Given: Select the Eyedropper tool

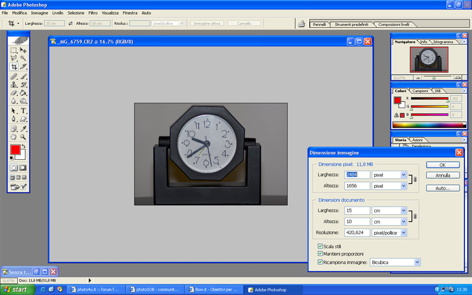Looking at the screenshot, I should click(24, 128).
